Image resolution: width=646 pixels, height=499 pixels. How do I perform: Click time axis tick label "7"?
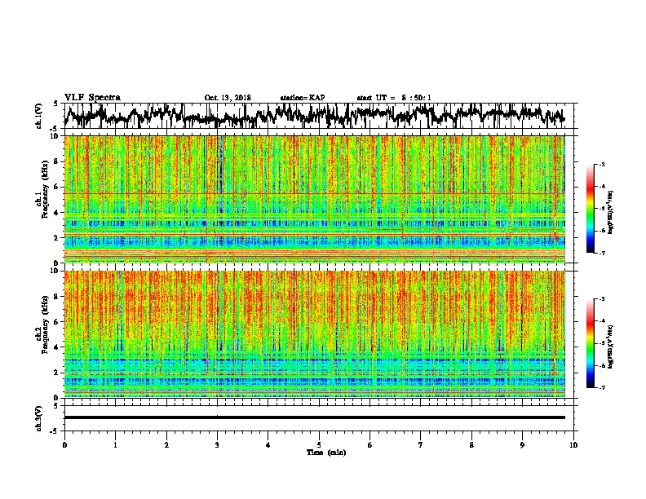421,445
